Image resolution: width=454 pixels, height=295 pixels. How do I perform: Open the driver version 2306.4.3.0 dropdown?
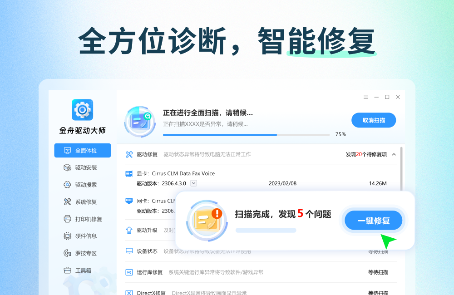click(x=193, y=183)
